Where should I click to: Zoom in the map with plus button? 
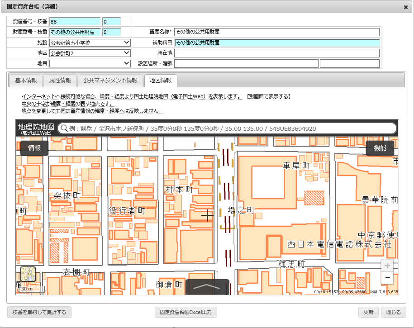click(x=387, y=266)
